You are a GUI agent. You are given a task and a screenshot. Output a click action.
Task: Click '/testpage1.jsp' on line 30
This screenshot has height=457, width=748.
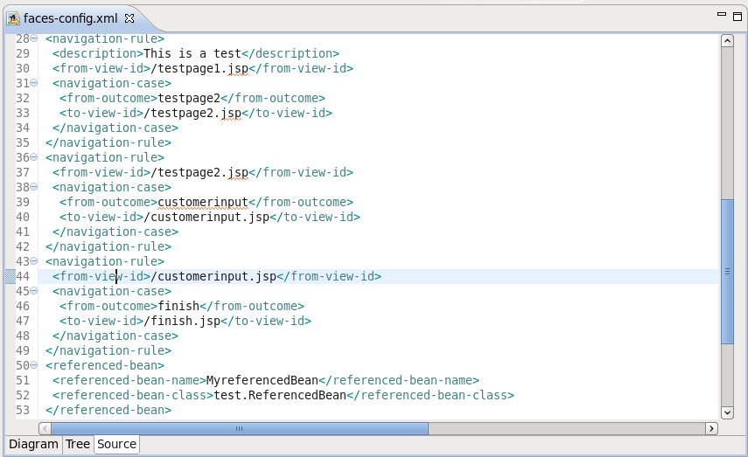pyautogui.click(x=199, y=68)
